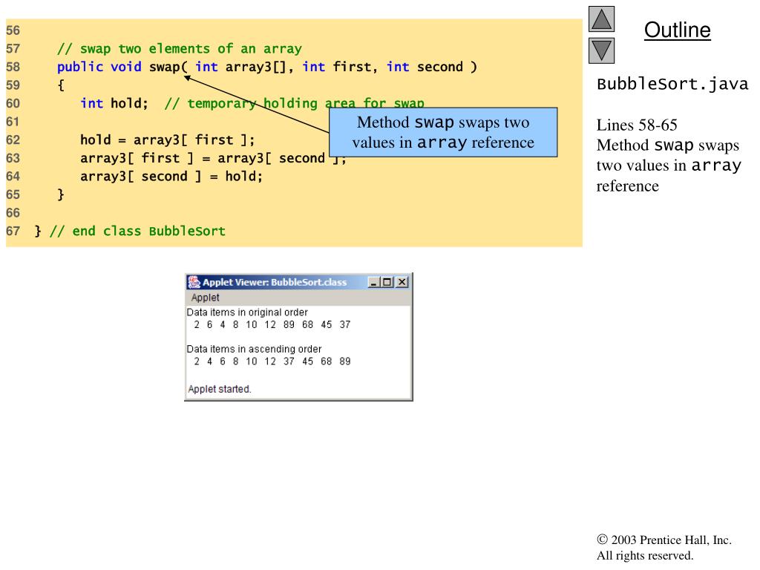Click the 'Applet started.' status text
Screen dimensions: 760x570
click(220, 389)
